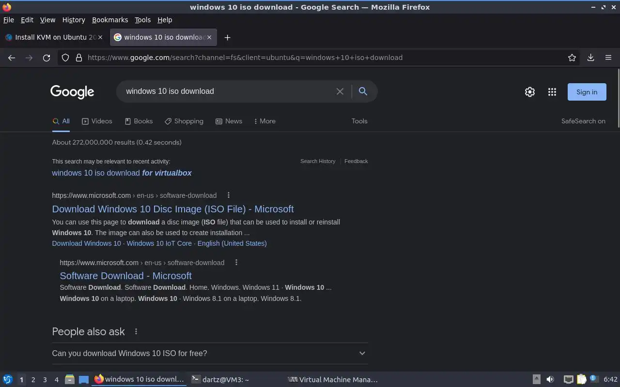Image resolution: width=620 pixels, height=387 pixels.
Task: Open About this result for People also ask
Action: [x=136, y=332]
